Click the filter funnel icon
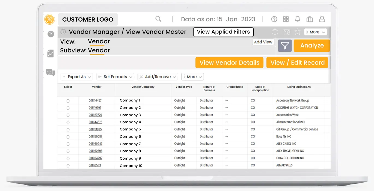374x191 pixels. click(285, 46)
